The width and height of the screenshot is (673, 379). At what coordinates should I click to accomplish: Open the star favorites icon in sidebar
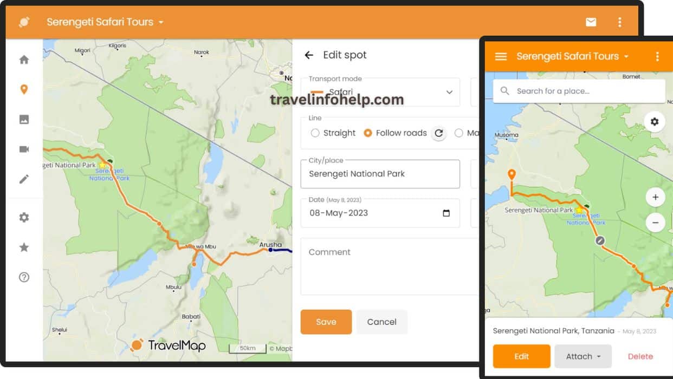(x=24, y=247)
